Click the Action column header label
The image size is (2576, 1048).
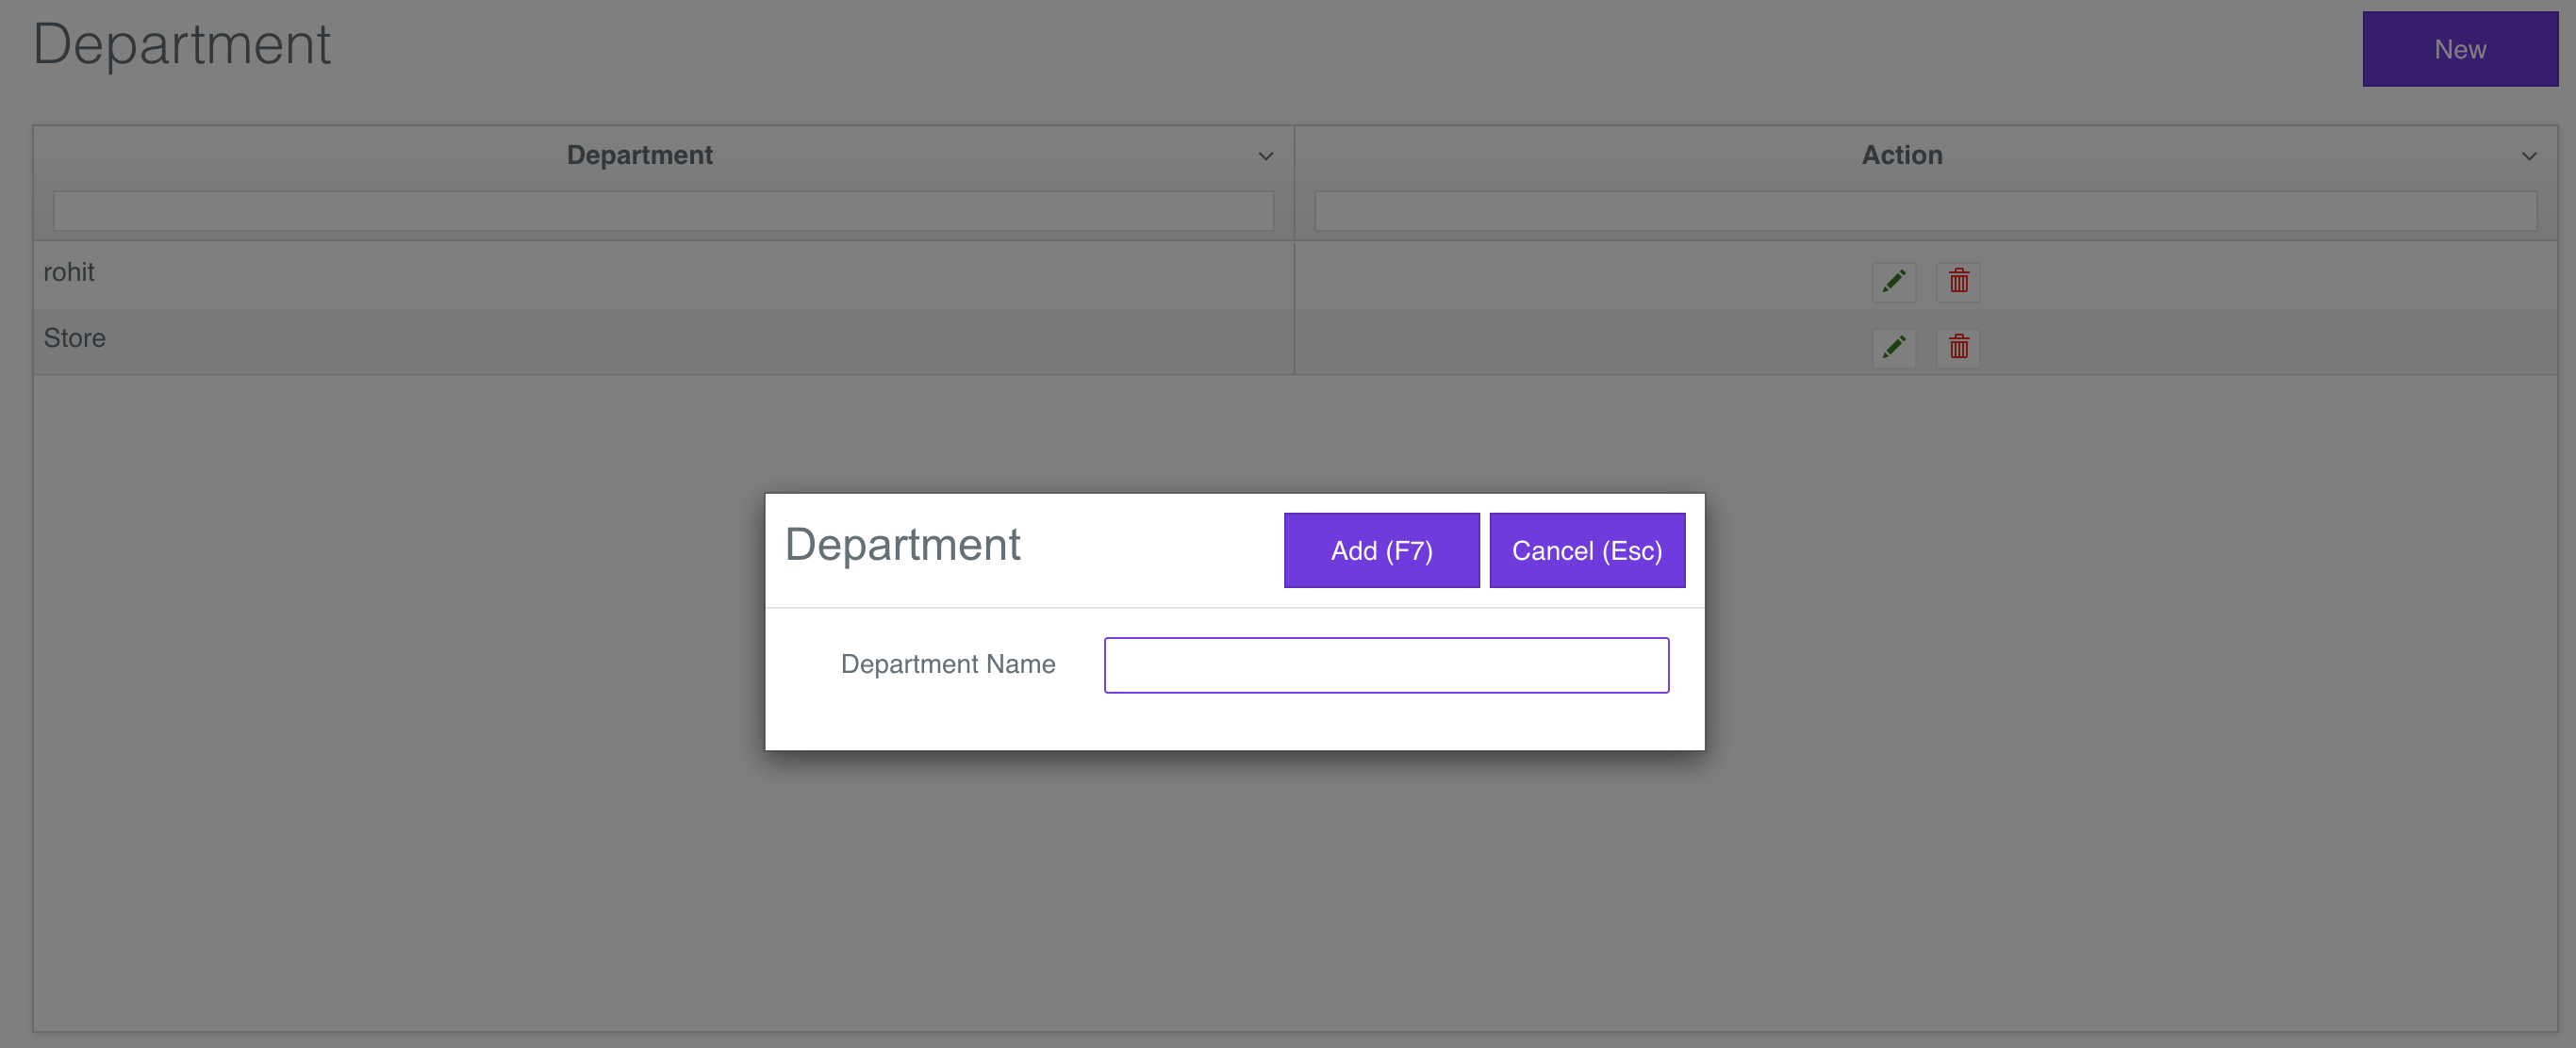click(x=1901, y=155)
